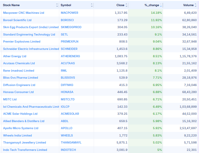Open Apollo Micro Systems Ltd link
Image resolution: width=199 pixels, height=153 pixels.
(21, 128)
